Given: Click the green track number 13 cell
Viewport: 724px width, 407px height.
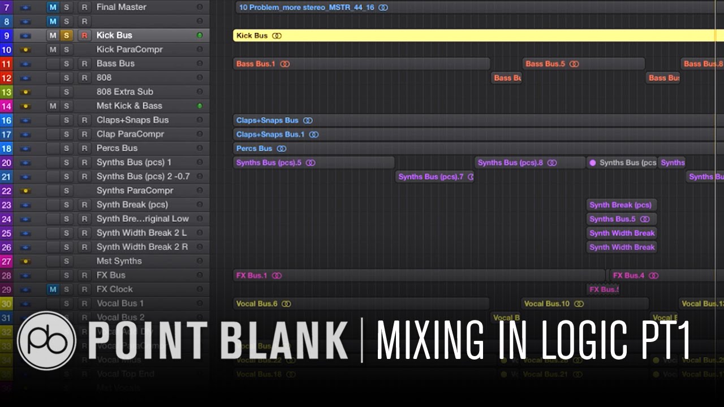Looking at the screenshot, I should point(7,92).
